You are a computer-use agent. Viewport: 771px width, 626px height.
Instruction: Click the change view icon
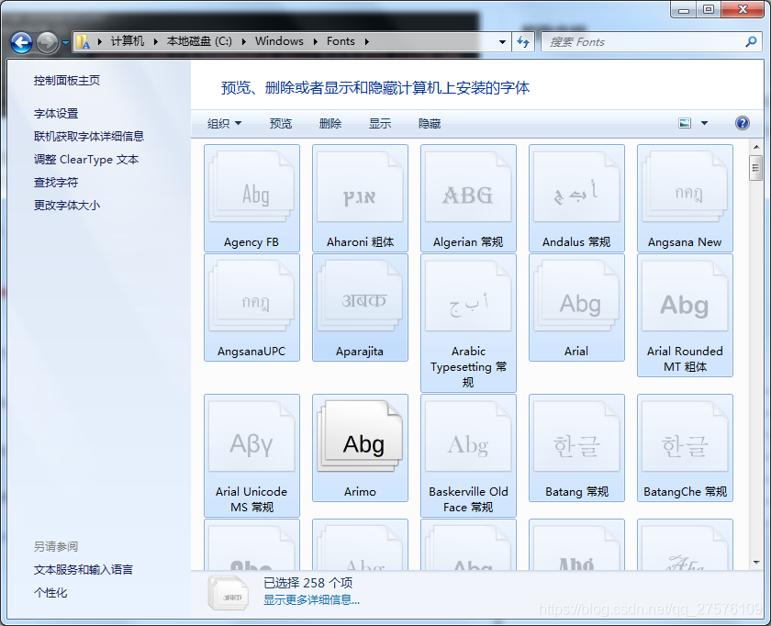pyautogui.click(x=685, y=123)
